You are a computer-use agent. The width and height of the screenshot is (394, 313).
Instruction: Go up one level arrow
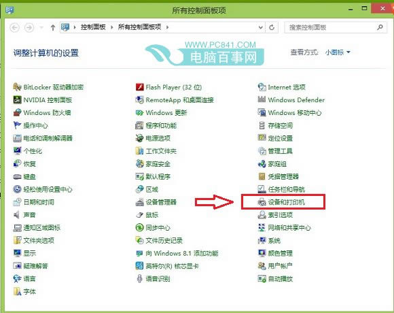(53, 27)
